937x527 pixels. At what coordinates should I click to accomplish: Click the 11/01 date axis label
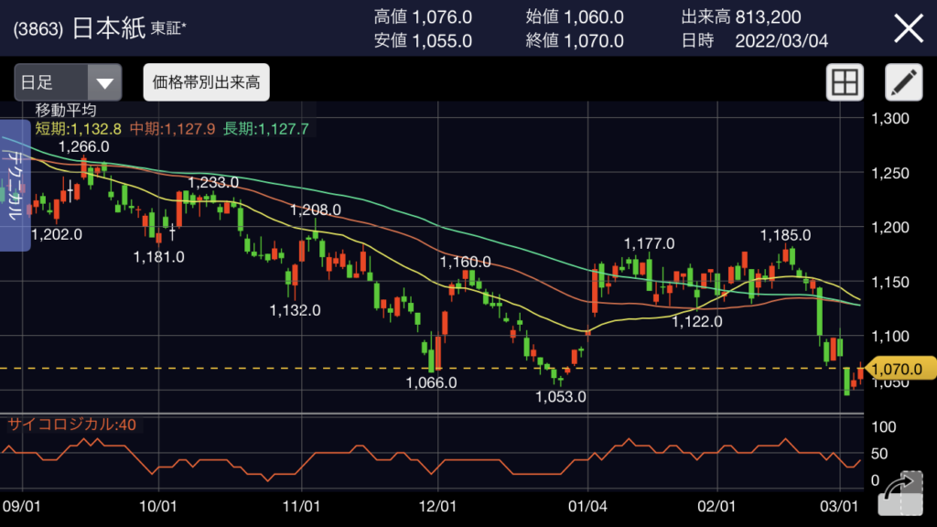tap(301, 507)
